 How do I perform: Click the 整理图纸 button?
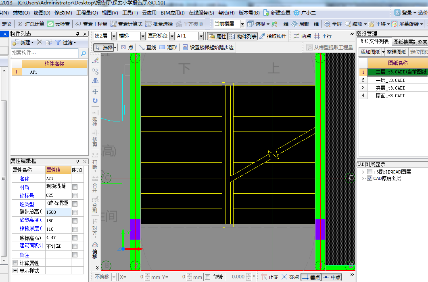[397, 52]
